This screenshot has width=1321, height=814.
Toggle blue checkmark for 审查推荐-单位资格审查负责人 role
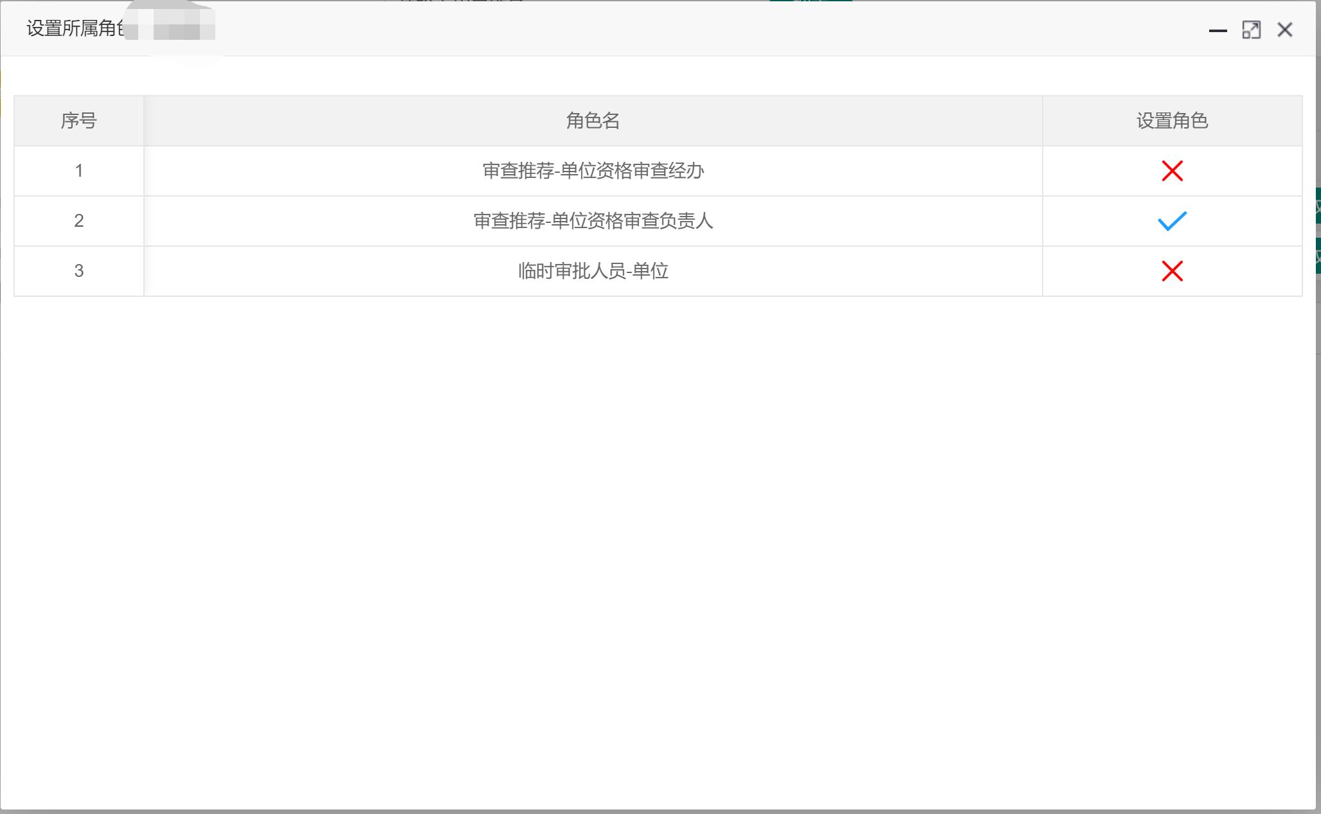[1172, 221]
